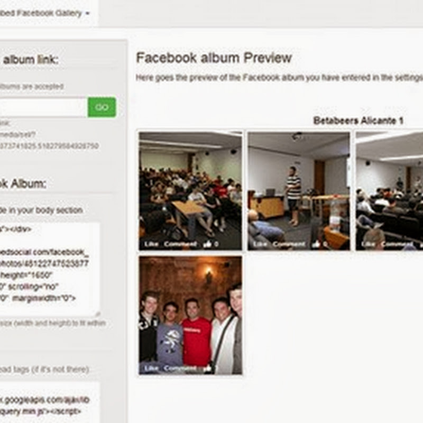The width and height of the screenshot is (423, 423).
Task: Click the googleapis script code textarea
Action: coord(50,402)
